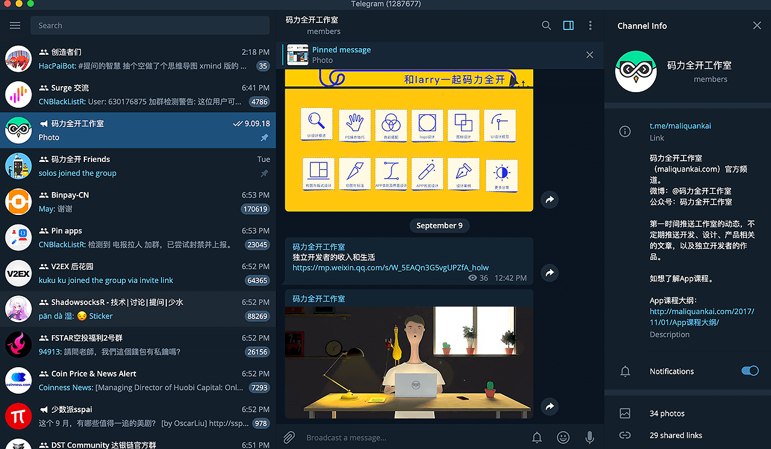
Task: Open the hamburger main menu
Action: tap(15, 25)
